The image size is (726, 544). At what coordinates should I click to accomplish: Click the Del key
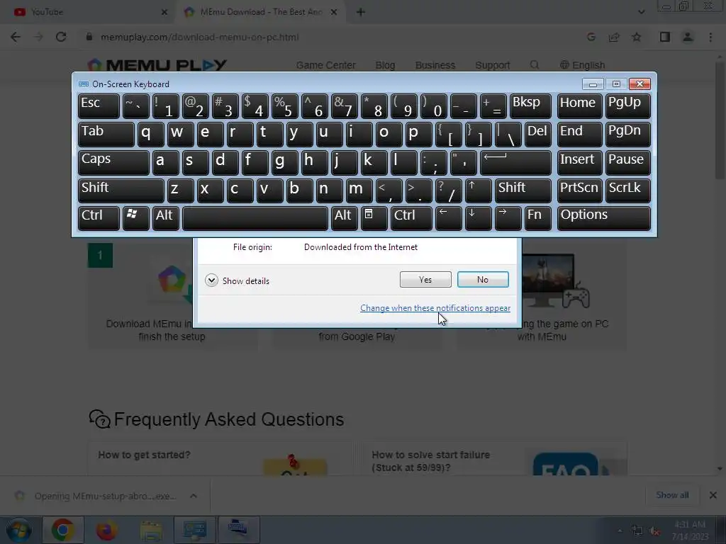coord(537,134)
